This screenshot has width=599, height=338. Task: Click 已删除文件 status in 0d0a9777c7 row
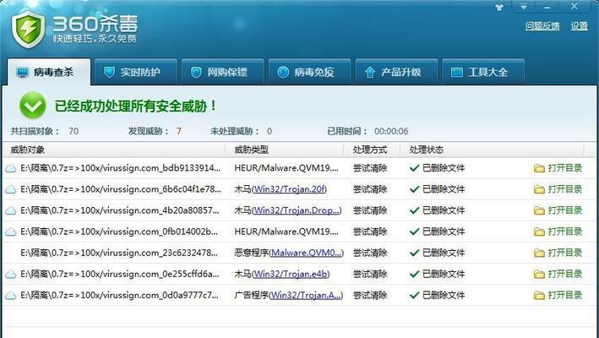click(x=444, y=295)
